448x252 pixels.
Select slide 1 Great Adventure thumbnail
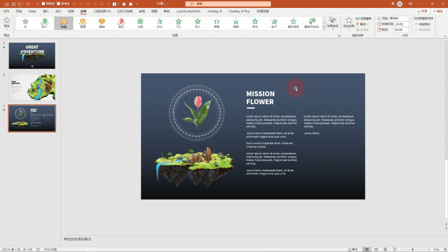pyautogui.click(x=32, y=56)
